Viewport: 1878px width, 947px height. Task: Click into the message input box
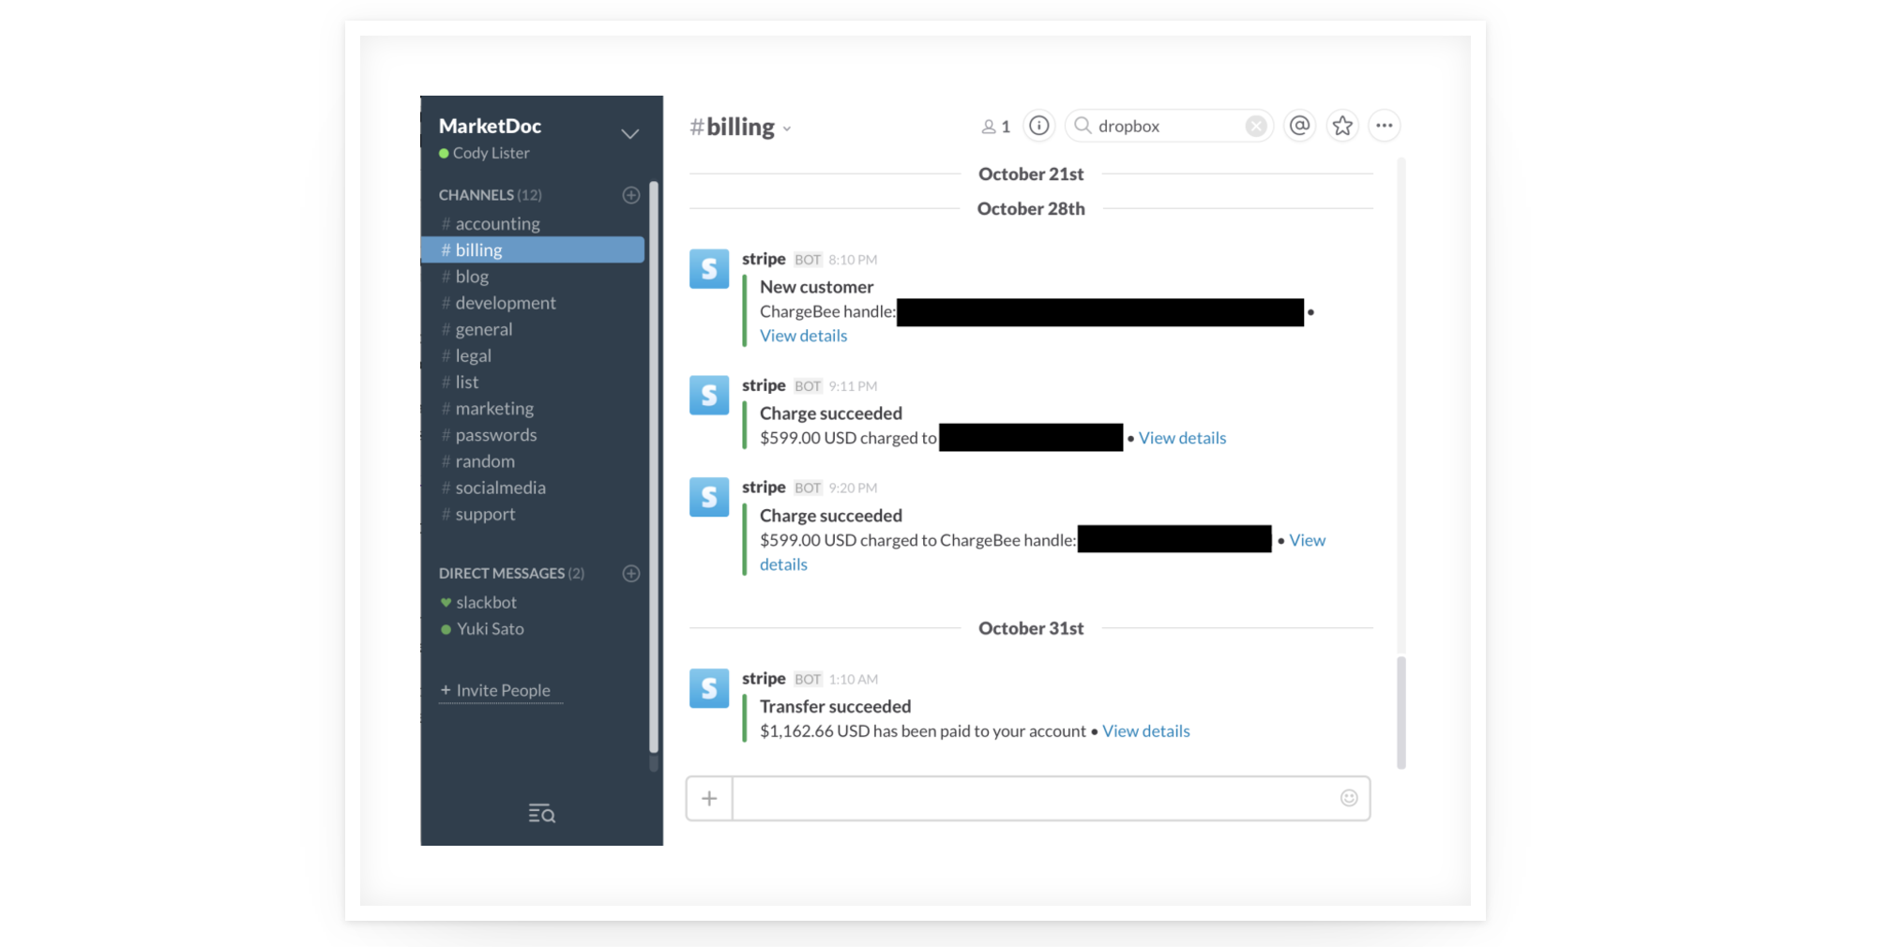pos(1032,799)
